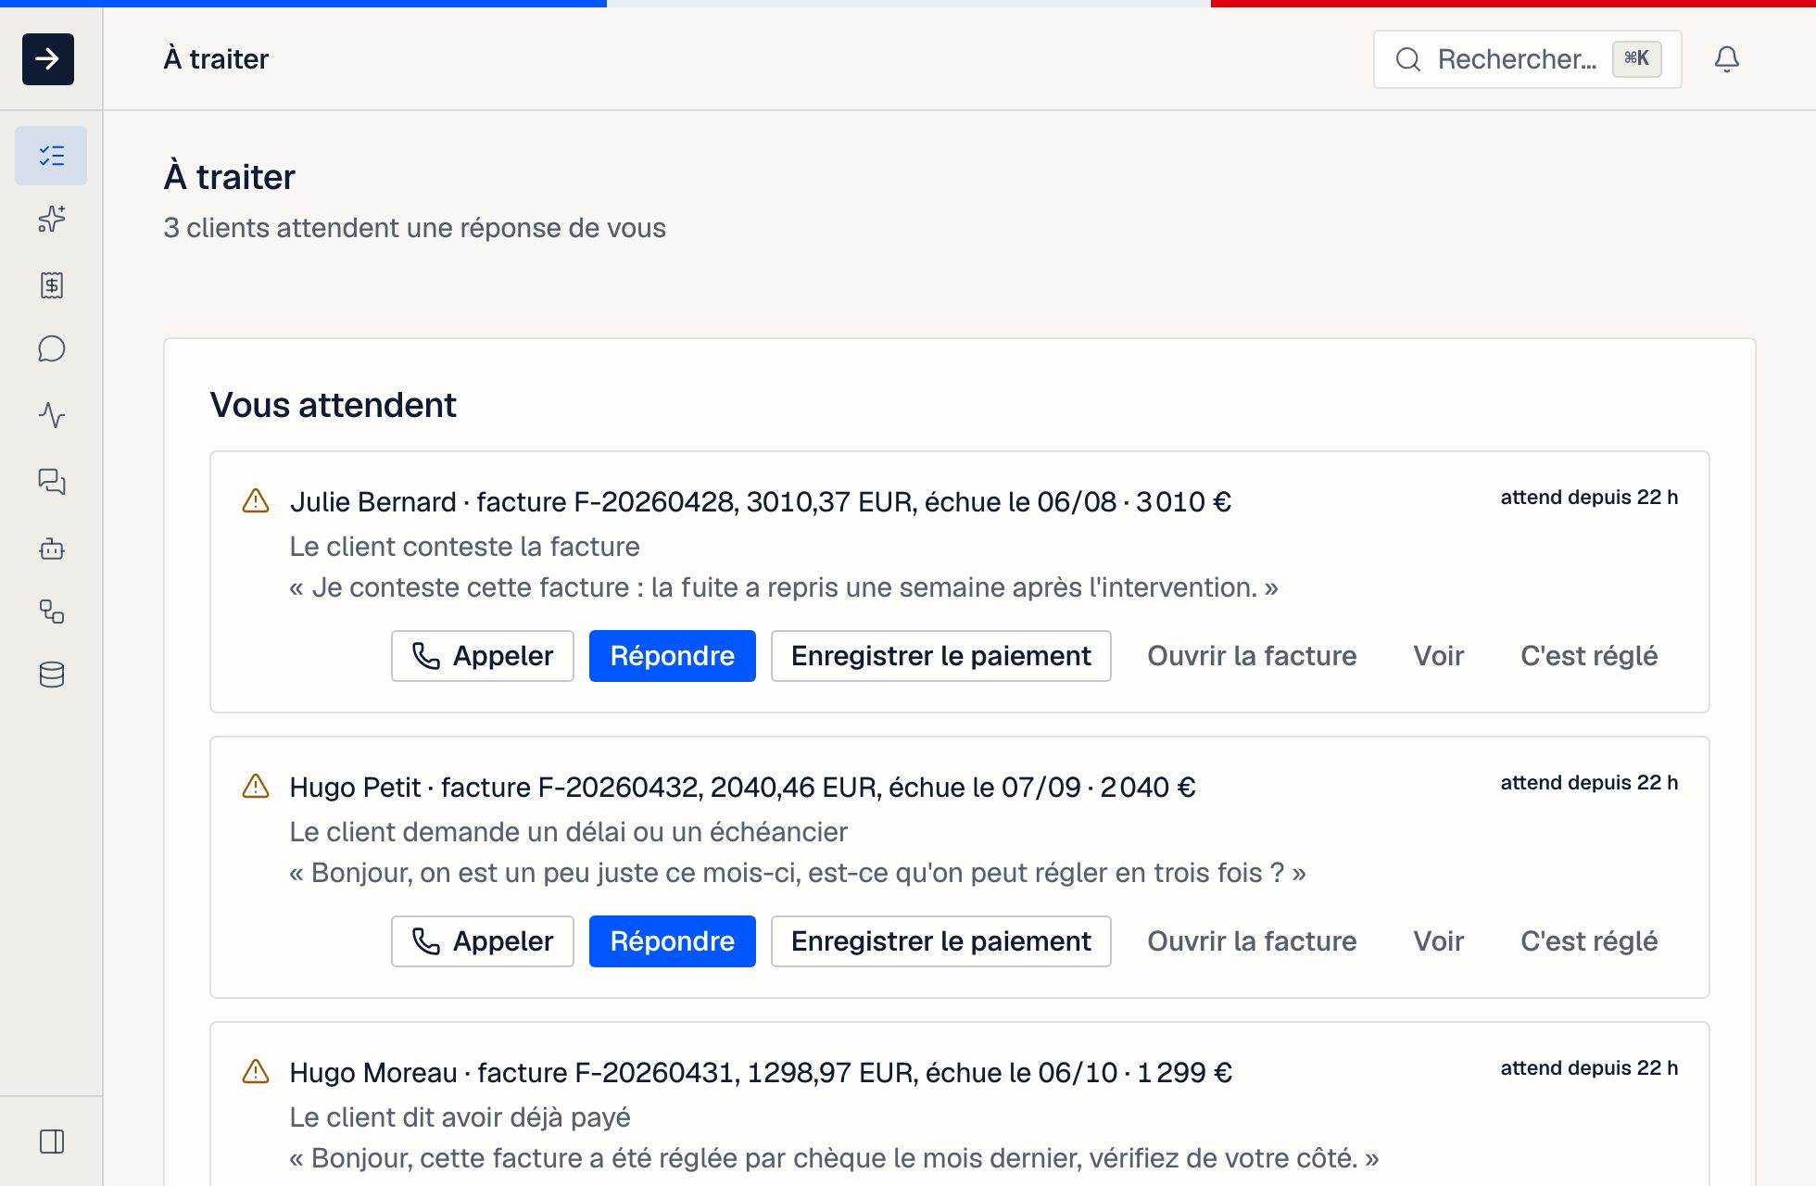Click Voir on Hugo Petit card
This screenshot has width=1816, height=1186.
coord(1439,941)
